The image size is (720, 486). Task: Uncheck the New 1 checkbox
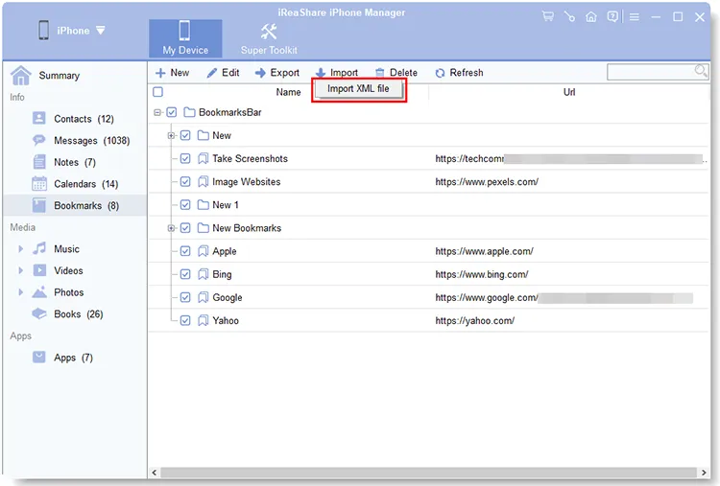pyautogui.click(x=185, y=204)
